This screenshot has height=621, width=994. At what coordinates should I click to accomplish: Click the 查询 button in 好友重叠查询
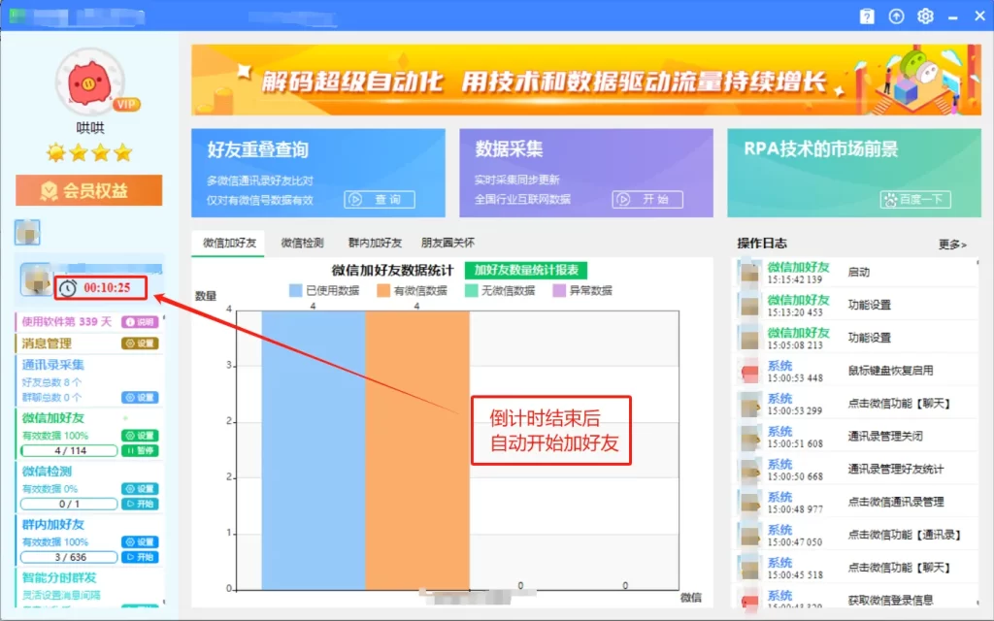pyautogui.click(x=379, y=201)
